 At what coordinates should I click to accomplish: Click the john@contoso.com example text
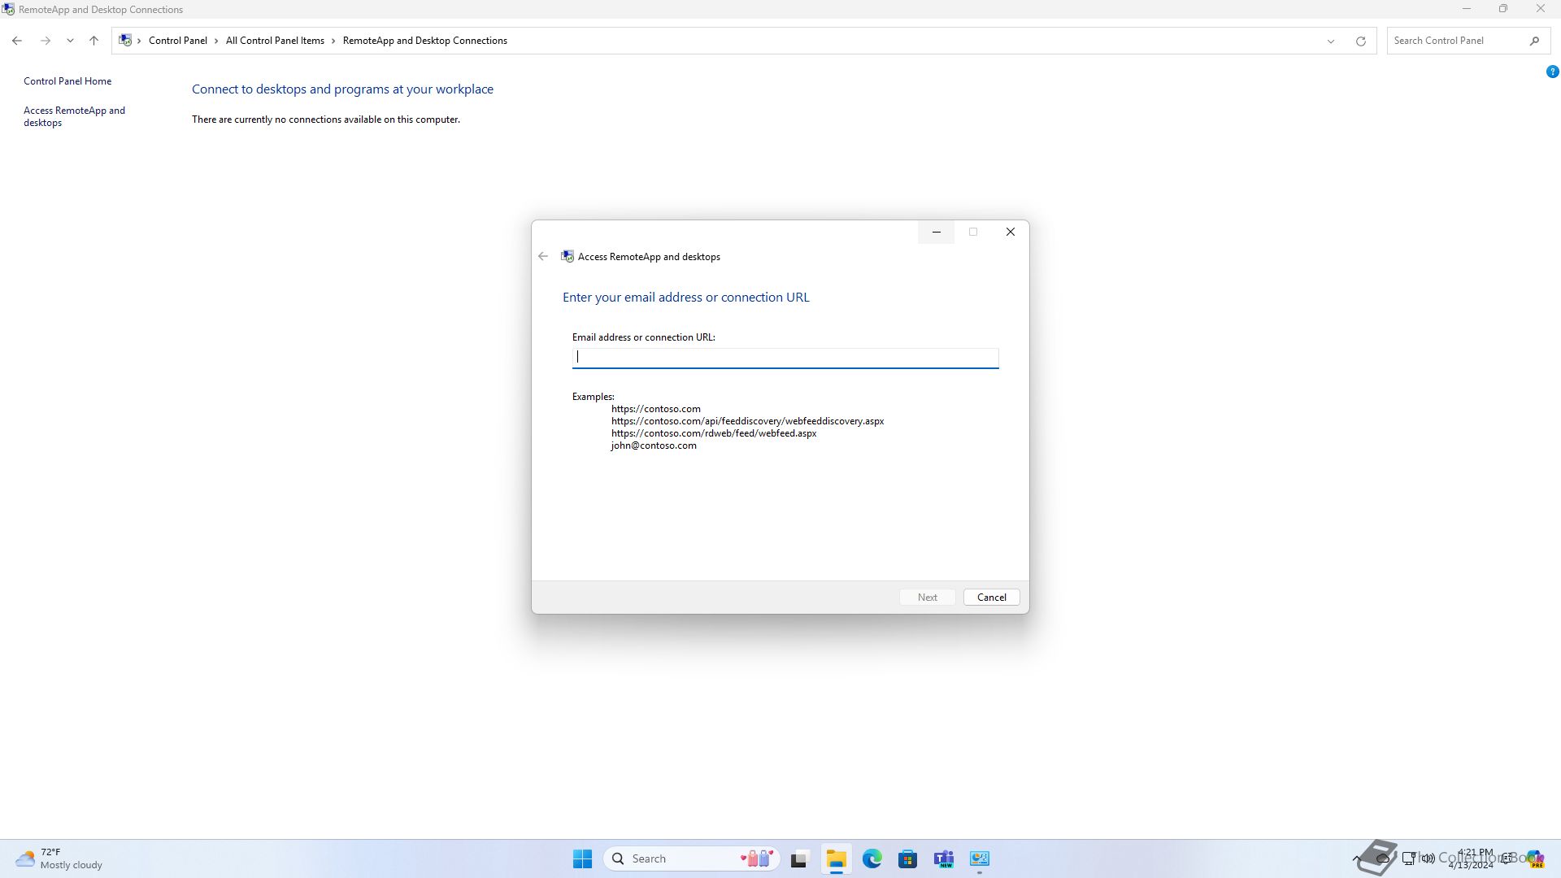[x=654, y=446]
